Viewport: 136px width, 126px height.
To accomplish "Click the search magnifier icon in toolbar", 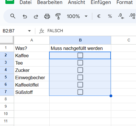I will point(13,16).
